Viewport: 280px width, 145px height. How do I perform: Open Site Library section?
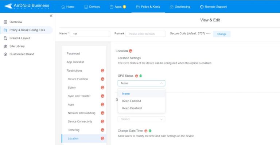pyautogui.click(x=17, y=46)
